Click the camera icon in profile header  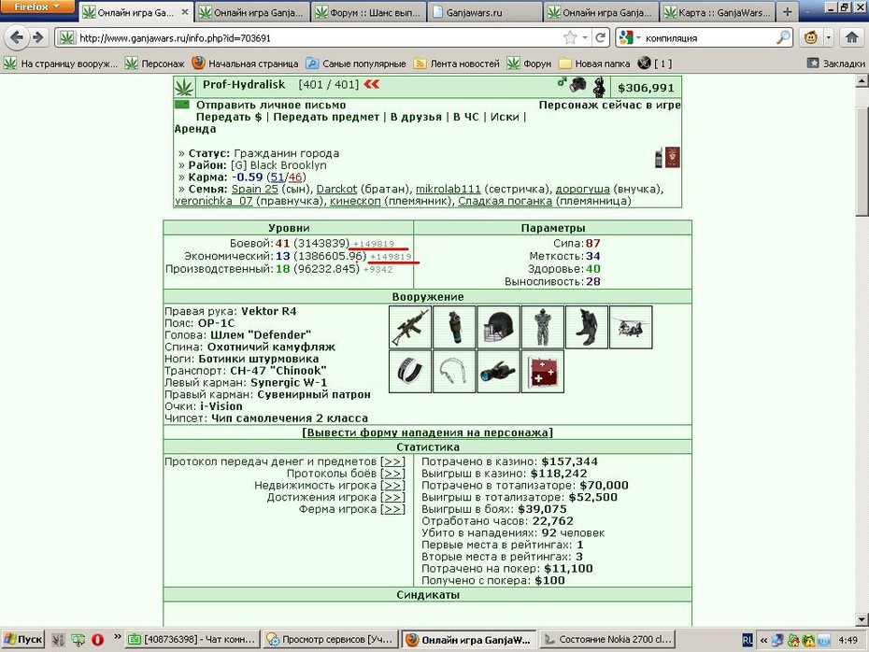click(578, 85)
